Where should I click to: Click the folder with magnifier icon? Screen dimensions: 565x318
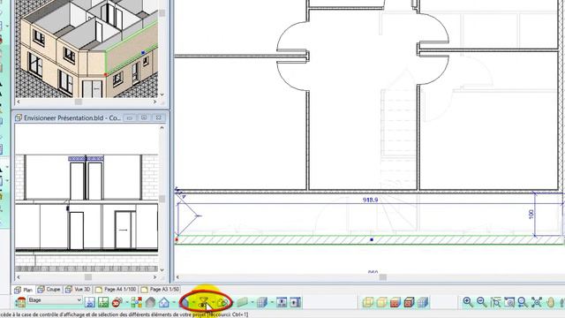pyautogui.click(x=222, y=302)
